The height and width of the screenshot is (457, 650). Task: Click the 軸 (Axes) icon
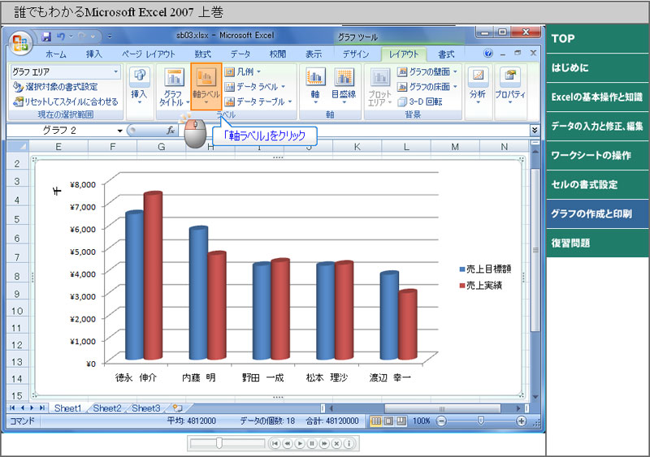click(x=315, y=85)
